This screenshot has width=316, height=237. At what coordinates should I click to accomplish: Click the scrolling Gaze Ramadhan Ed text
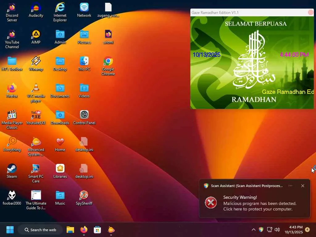point(288,92)
